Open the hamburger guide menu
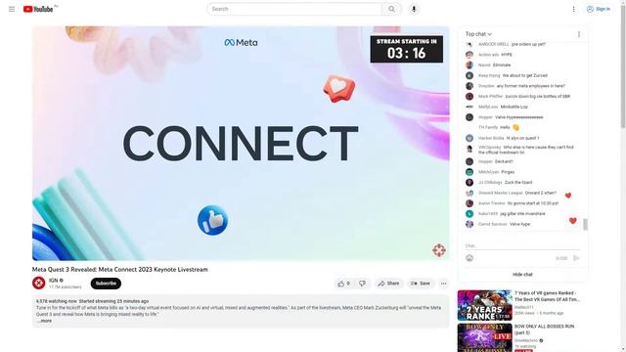626x352 pixels. (12, 9)
